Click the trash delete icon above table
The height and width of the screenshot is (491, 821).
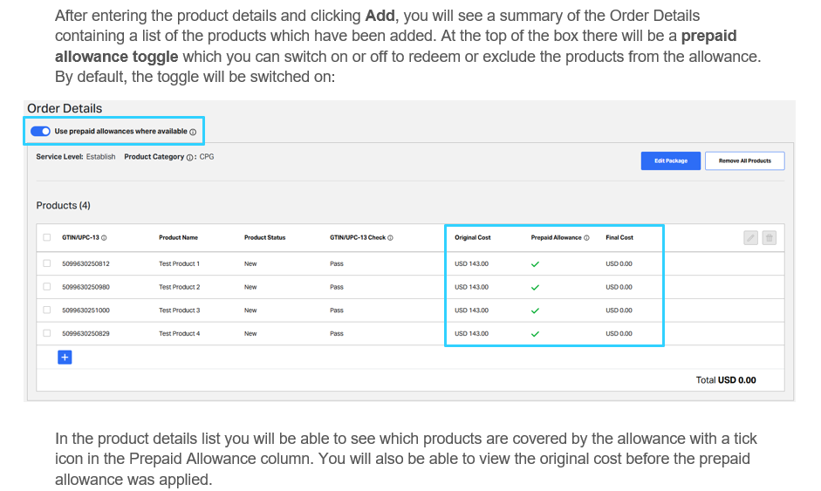point(769,237)
